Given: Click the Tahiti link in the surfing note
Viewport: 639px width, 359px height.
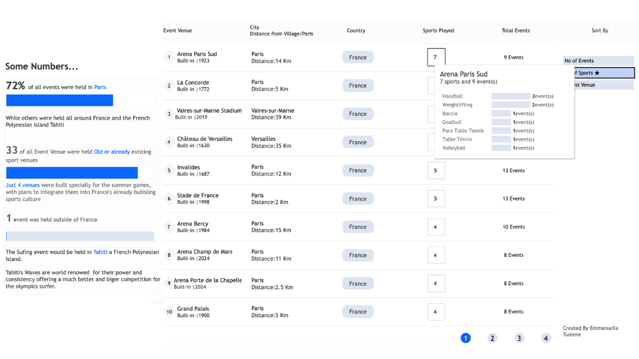Looking at the screenshot, I should tap(101, 252).
